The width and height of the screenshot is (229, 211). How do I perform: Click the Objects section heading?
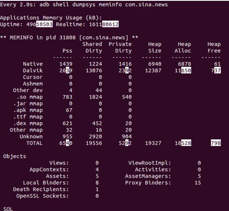(x=15, y=156)
